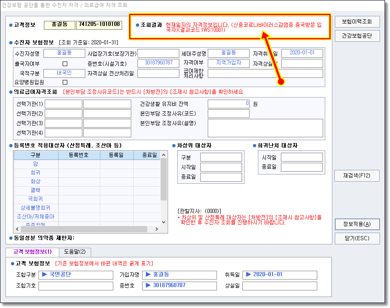The height and width of the screenshot is (308, 390).
Task: Click the 본인부담 조정사유(코드) field
Action: (x=228, y=114)
